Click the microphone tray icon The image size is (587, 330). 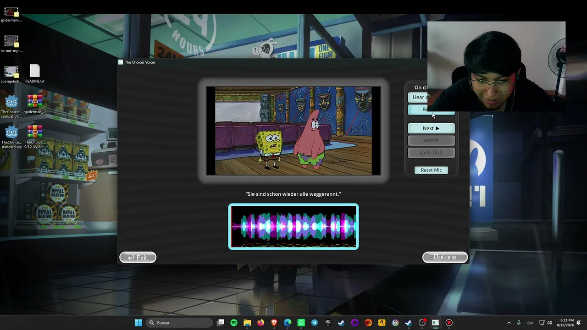[519, 323]
